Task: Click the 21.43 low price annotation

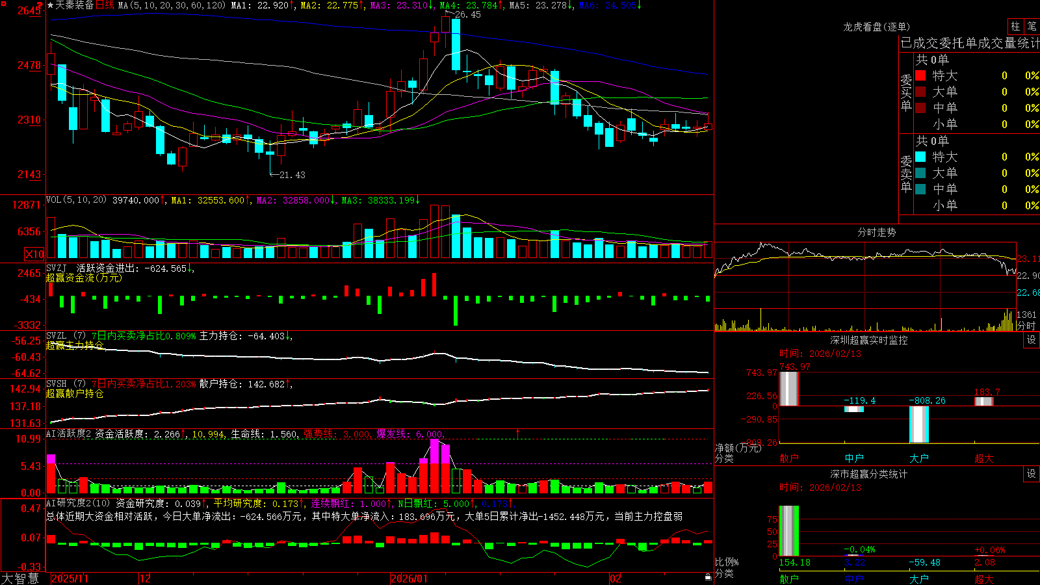Action: tap(292, 175)
